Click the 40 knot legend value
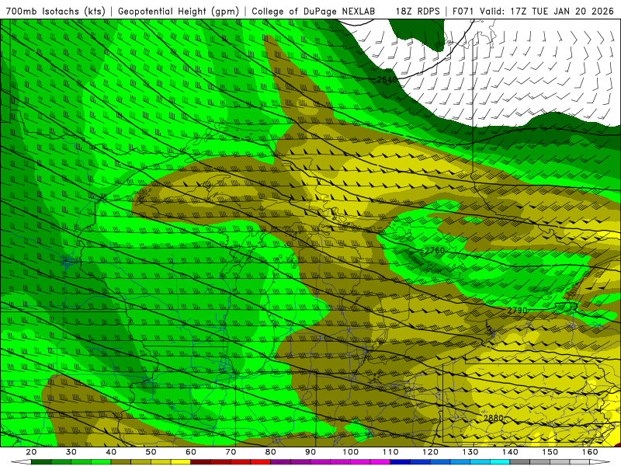This screenshot has width=621, height=466. pyautogui.click(x=111, y=452)
